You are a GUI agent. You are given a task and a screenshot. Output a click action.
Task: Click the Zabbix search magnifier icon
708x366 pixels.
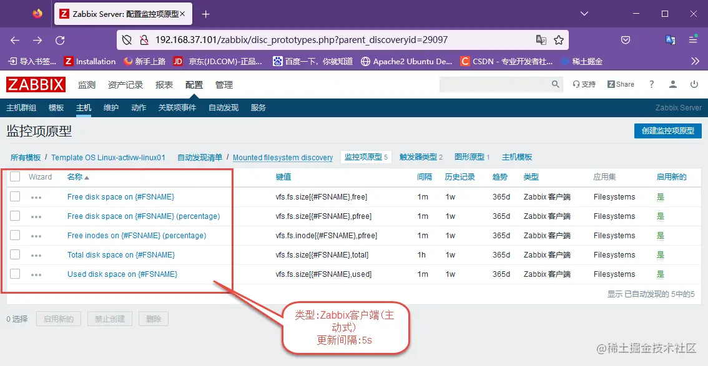tap(556, 84)
